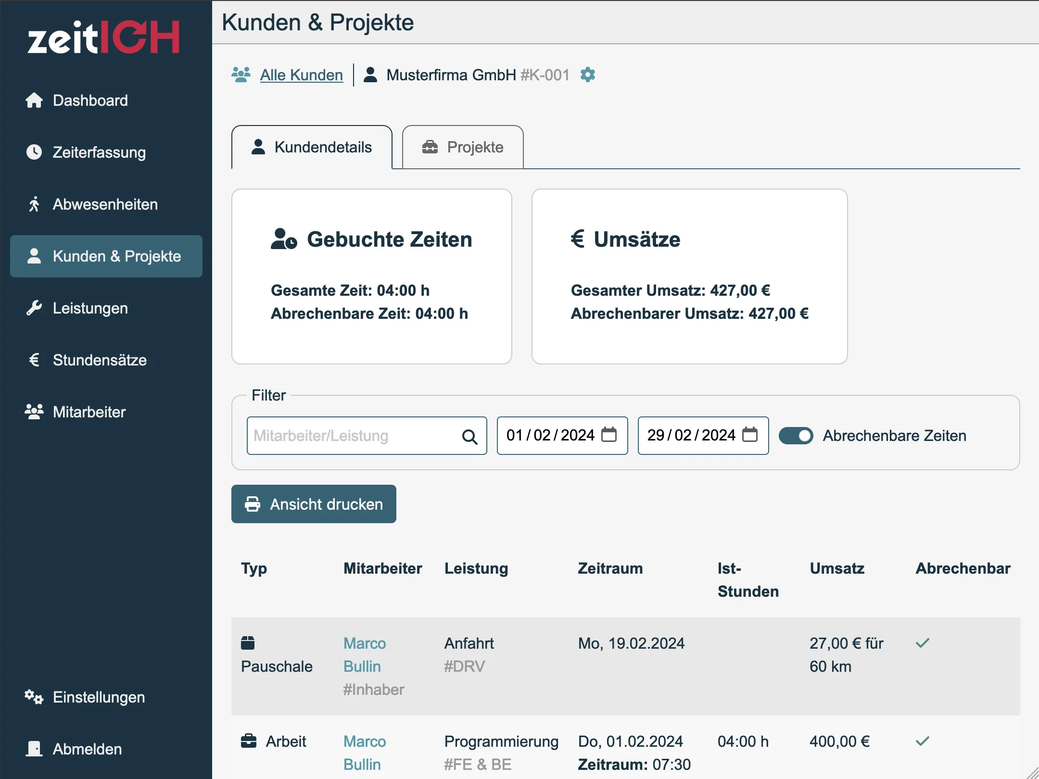Image resolution: width=1039 pixels, height=779 pixels.
Task: Click the person icon beside Musterfirma GmbH
Action: click(370, 75)
